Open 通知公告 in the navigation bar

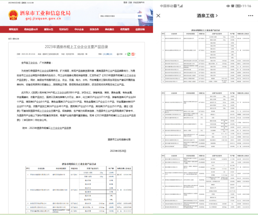49,29
